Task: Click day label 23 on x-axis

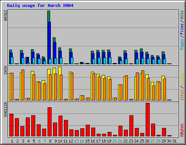Action: pos(131,141)
